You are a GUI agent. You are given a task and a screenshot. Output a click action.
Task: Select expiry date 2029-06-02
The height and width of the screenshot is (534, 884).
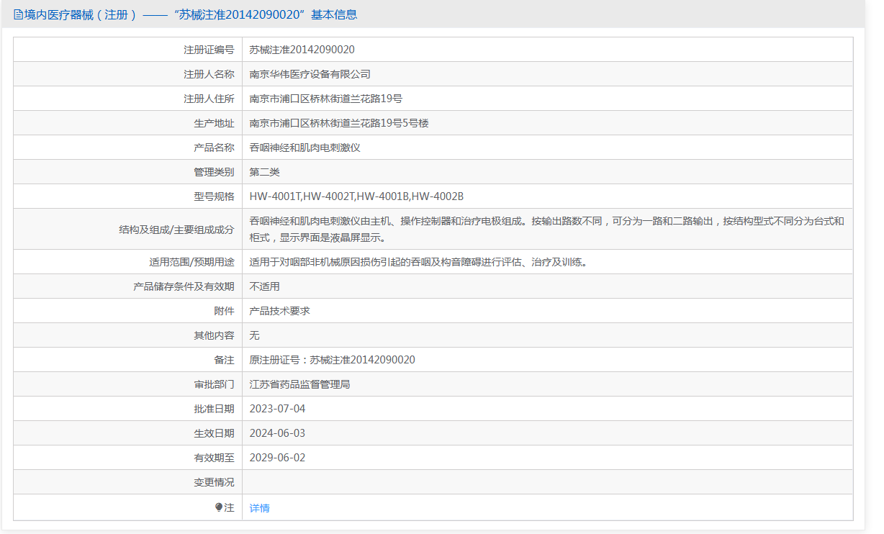point(277,458)
